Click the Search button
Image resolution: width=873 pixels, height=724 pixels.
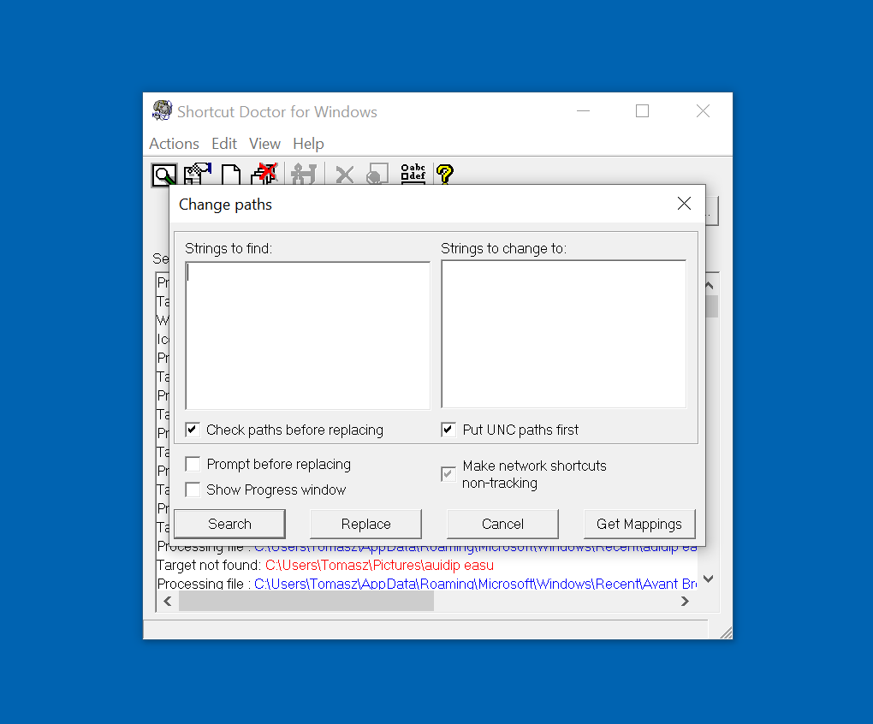(230, 524)
